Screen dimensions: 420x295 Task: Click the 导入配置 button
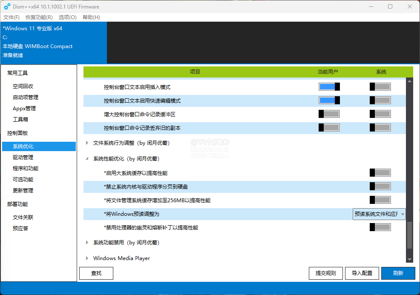point(362,273)
